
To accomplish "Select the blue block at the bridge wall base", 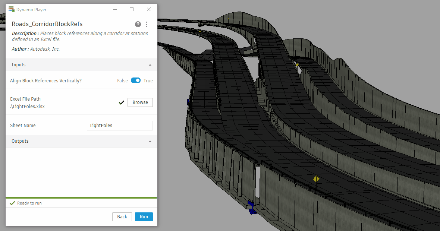I will [x=252, y=207].
